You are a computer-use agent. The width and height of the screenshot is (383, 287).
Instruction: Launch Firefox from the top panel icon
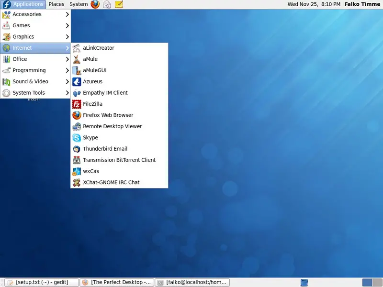pyautogui.click(x=95, y=4)
